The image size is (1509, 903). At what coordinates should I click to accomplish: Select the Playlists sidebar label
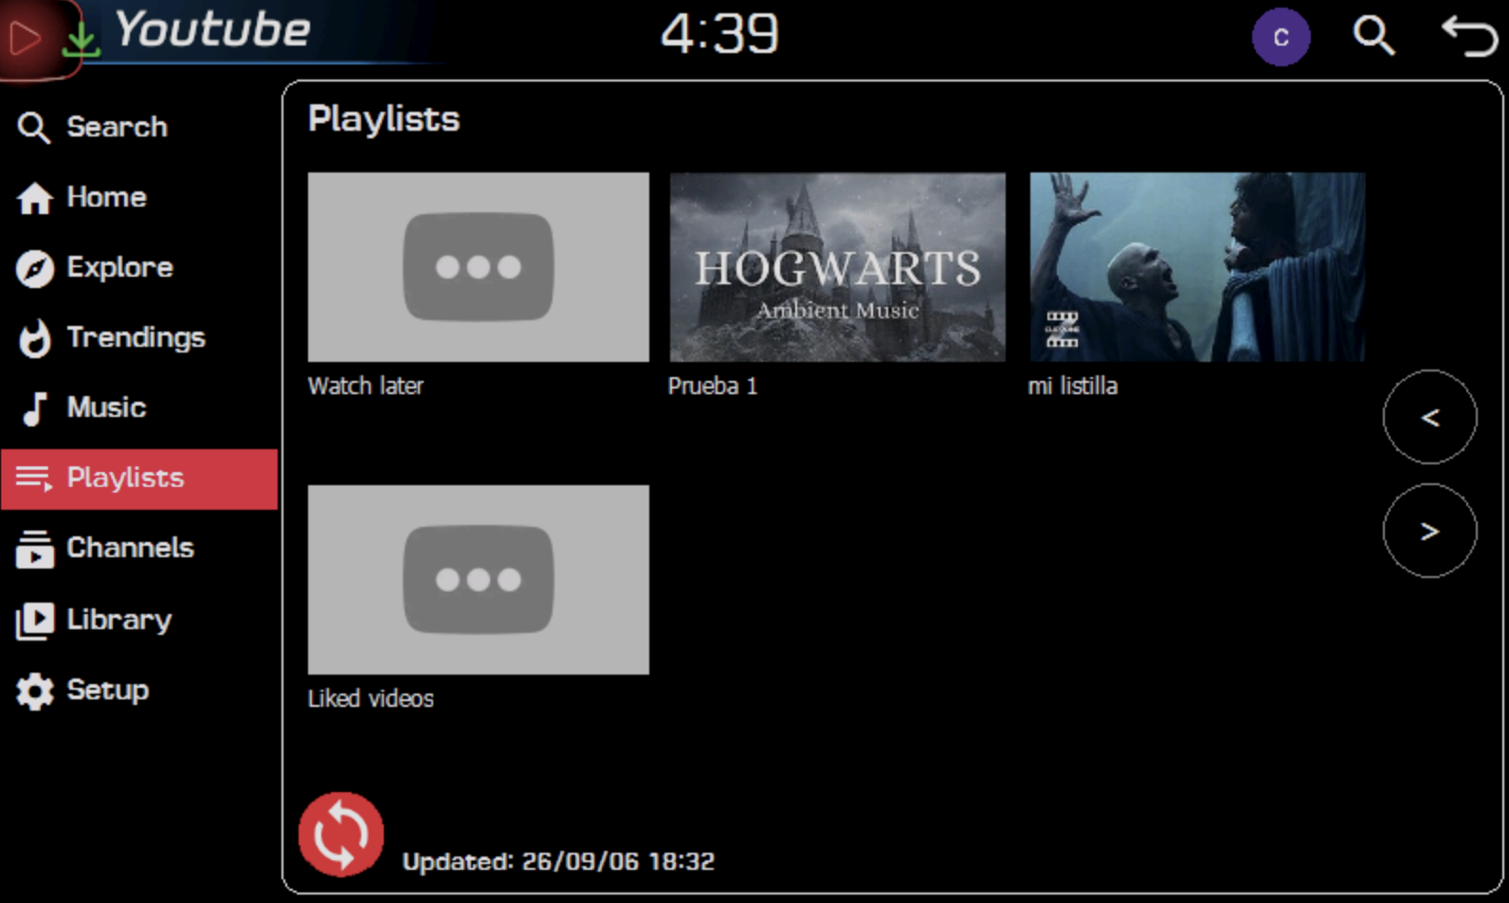[125, 478]
